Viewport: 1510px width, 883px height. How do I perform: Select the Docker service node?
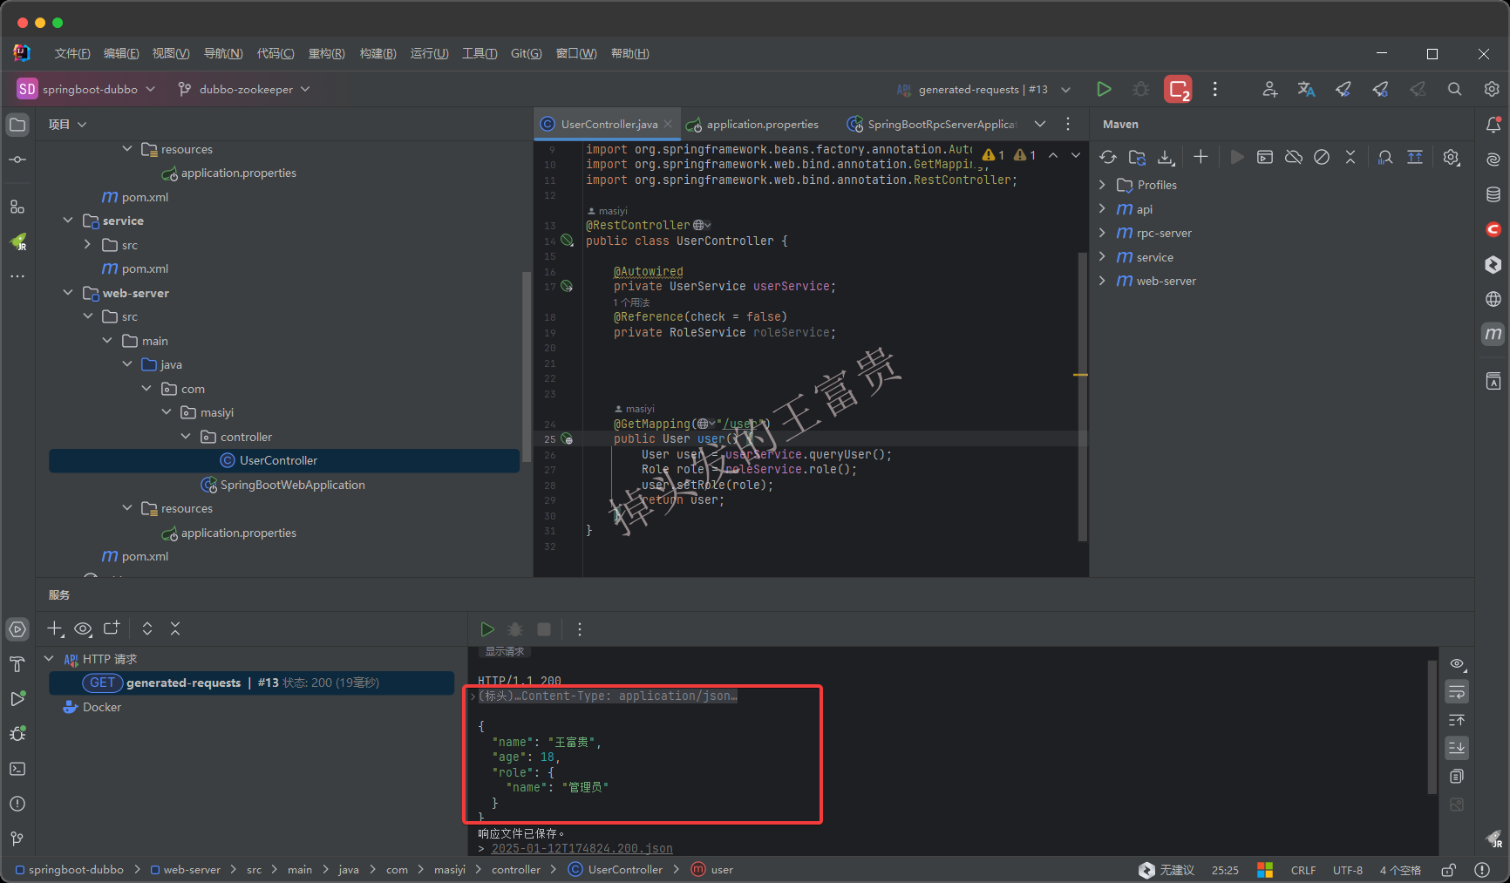click(x=92, y=707)
